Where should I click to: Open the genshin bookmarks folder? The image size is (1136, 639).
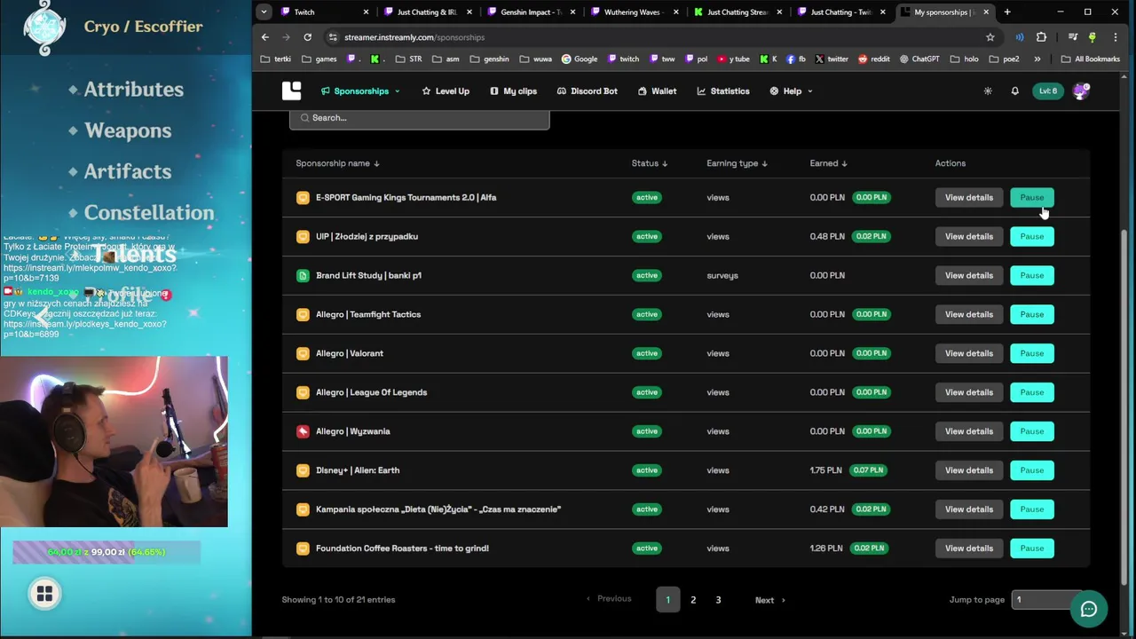pos(489,59)
